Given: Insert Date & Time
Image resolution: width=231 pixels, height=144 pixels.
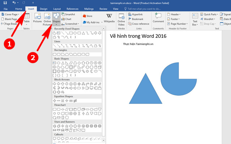Looking at the screenshot, I should click(x=225, y=19).
